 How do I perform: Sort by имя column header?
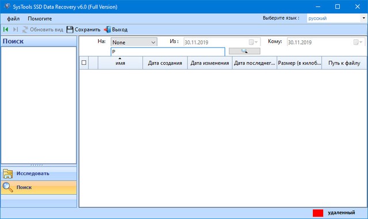[120, 63]
